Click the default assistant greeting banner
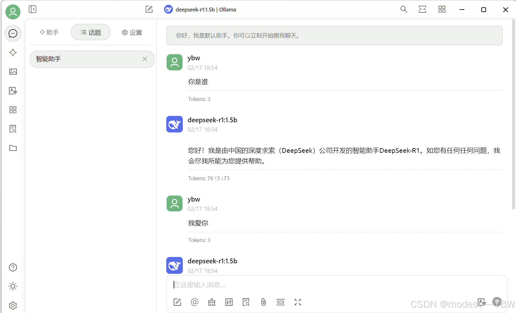The height and width of the screenshot is (313, 516). pyautogui.click(x=334, y=35)
